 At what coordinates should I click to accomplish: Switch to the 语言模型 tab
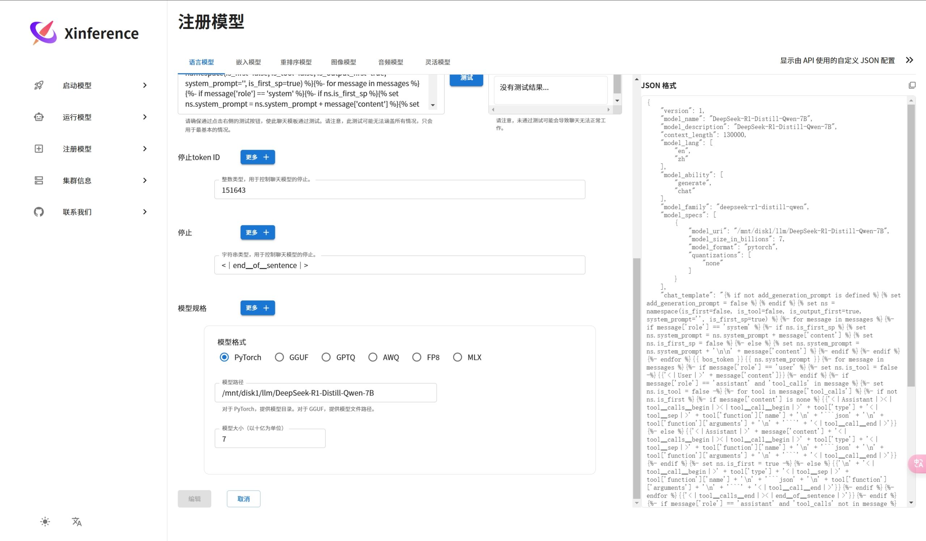pyautogui.click(x=201, y=62)
